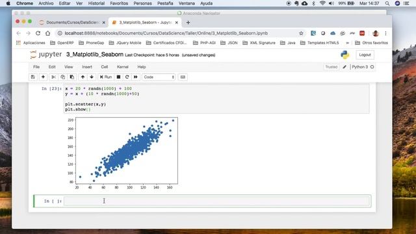
Task: Click the Jupyter logo
Action: pyautogui.click(x=45, y=55)
